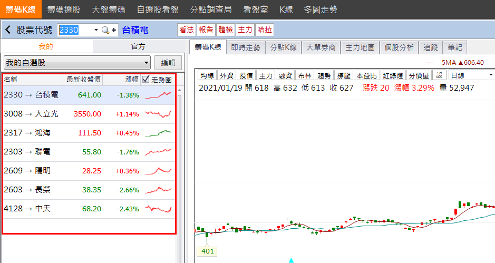Viewport: 495px width, 263px height.
Task: Click the 401 price label on chart
Action: pyautogui.click(x=207, y=251)
